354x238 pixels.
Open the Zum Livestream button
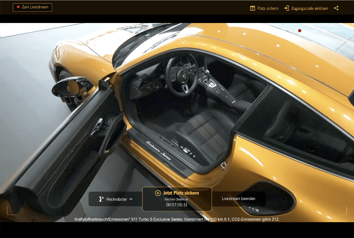point(32,7)
